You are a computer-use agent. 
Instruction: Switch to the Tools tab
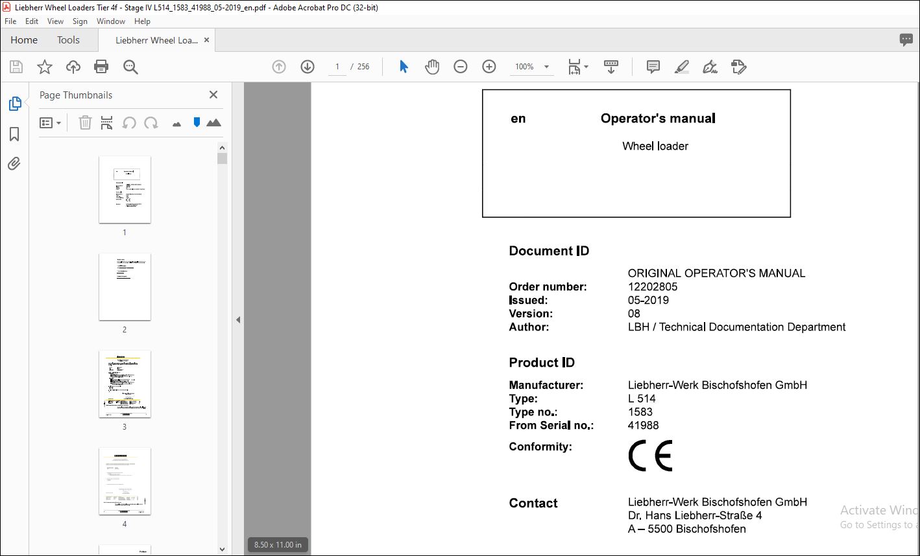[68, 40]
